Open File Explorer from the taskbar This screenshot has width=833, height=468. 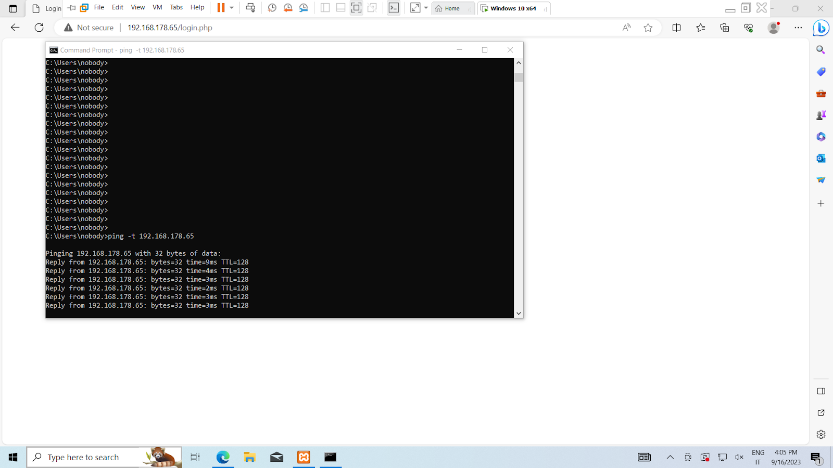250,457
